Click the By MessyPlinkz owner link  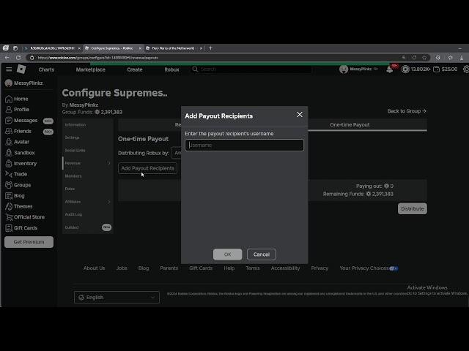point(84,105)
